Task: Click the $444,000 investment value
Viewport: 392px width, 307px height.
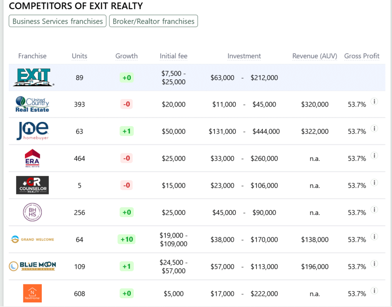Action: (266, 131)
